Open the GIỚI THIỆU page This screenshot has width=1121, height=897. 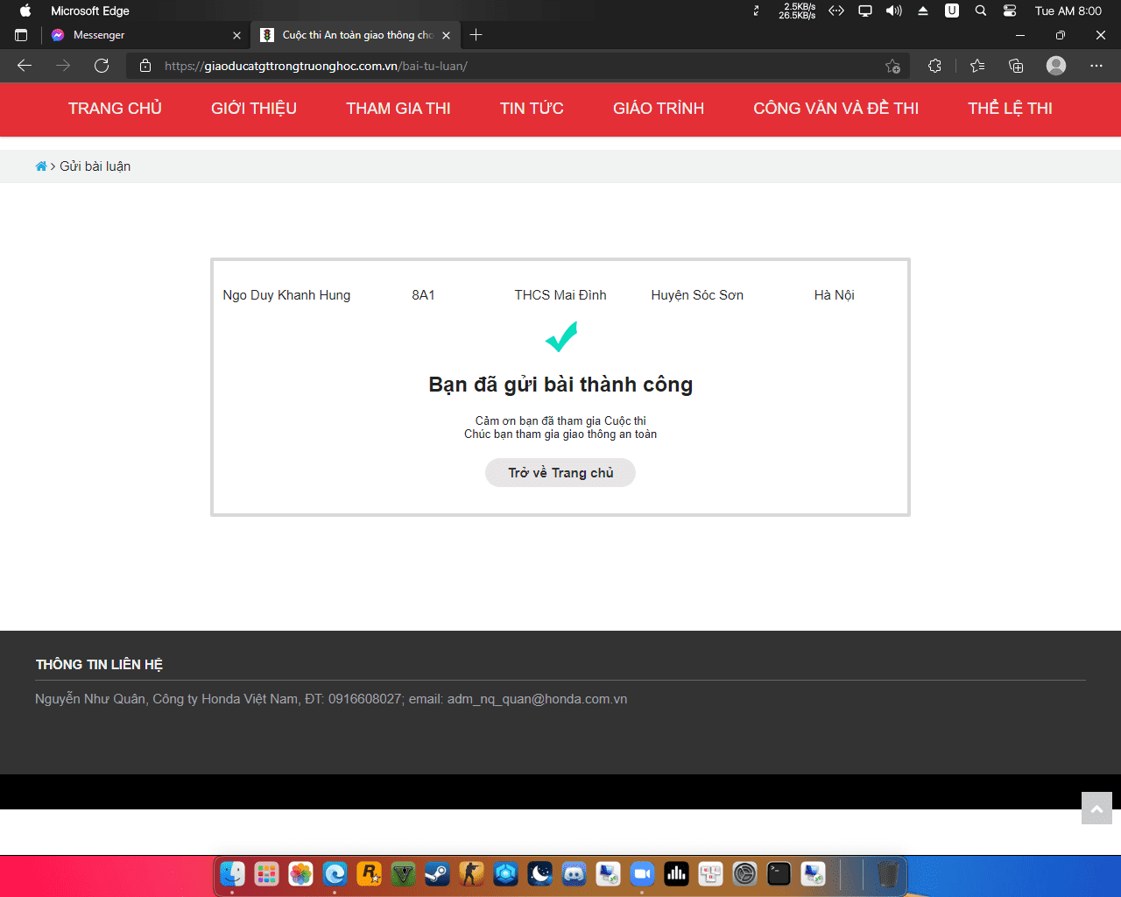point(254,109)
